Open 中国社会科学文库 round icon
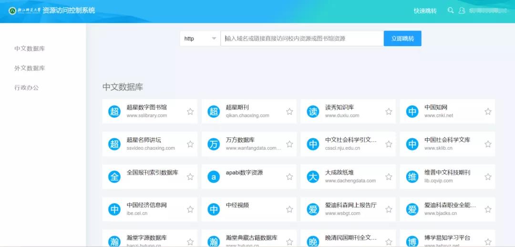 (412, 144)
